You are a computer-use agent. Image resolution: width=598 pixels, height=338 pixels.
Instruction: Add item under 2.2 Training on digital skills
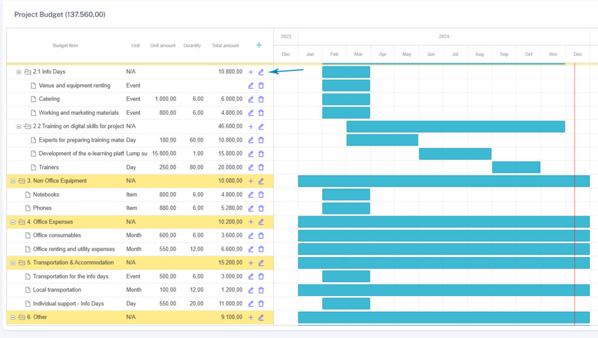(x=251, y=126)
